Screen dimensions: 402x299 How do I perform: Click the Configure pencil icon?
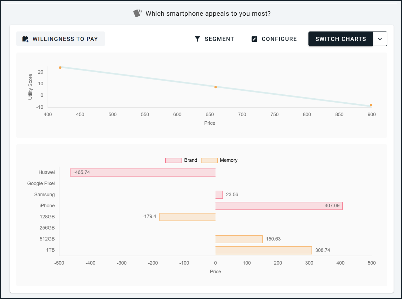click(254, 39)
